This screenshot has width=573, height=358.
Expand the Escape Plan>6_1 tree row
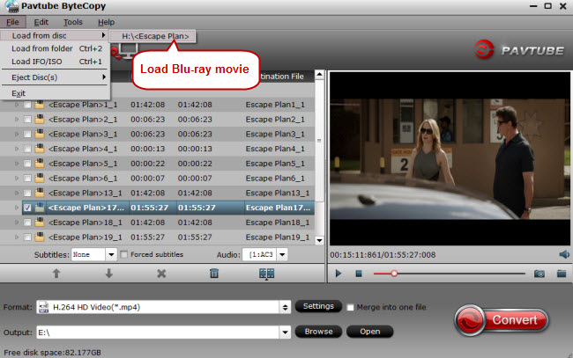[x=17, y=179]
